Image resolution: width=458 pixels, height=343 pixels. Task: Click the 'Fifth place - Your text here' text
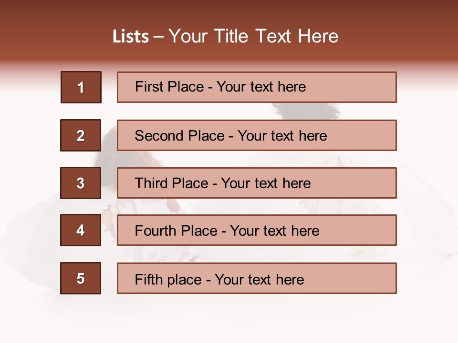point(219,279)
